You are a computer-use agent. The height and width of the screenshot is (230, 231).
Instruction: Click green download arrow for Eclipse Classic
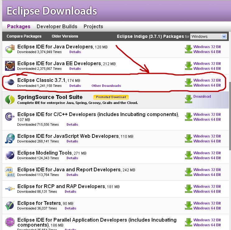coord(188,83)
